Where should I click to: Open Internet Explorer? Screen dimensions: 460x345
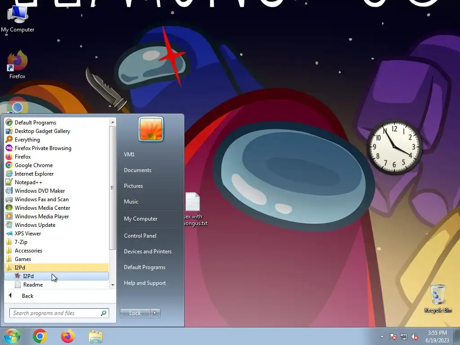(57, 174)
